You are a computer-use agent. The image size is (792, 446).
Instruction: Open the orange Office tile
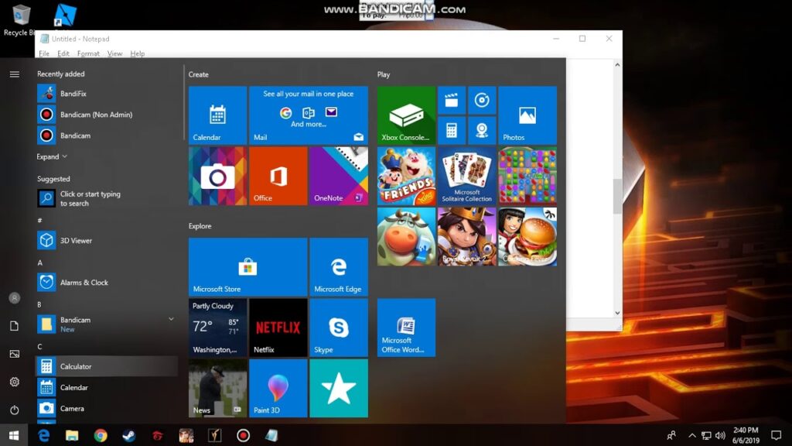click(x=278, y=176)
